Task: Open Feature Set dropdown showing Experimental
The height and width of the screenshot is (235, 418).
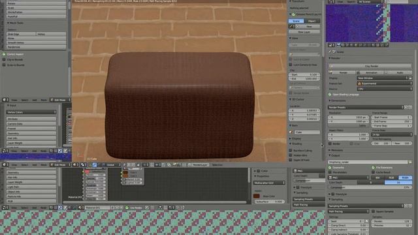Action: coord(385,84)
